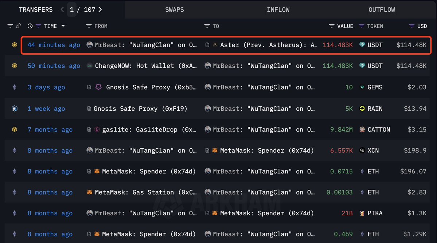
Task: Toggle the filter icon next to TO
Action: (207, 26)
